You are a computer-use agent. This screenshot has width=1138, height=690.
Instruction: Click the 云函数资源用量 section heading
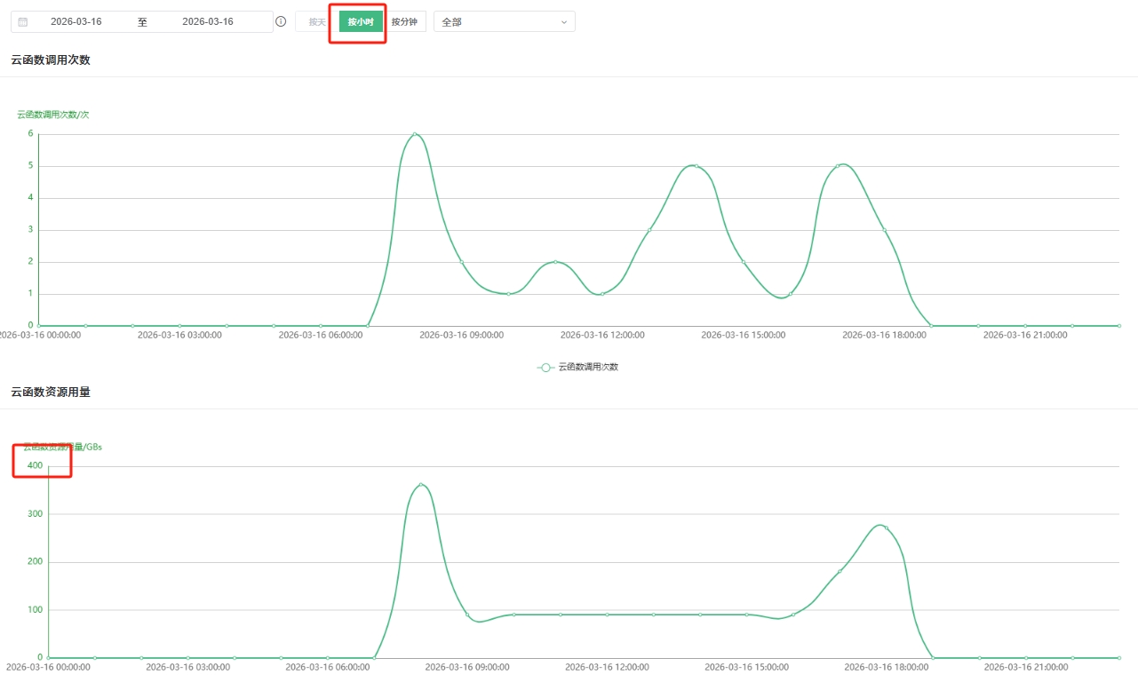click(51, 392)
